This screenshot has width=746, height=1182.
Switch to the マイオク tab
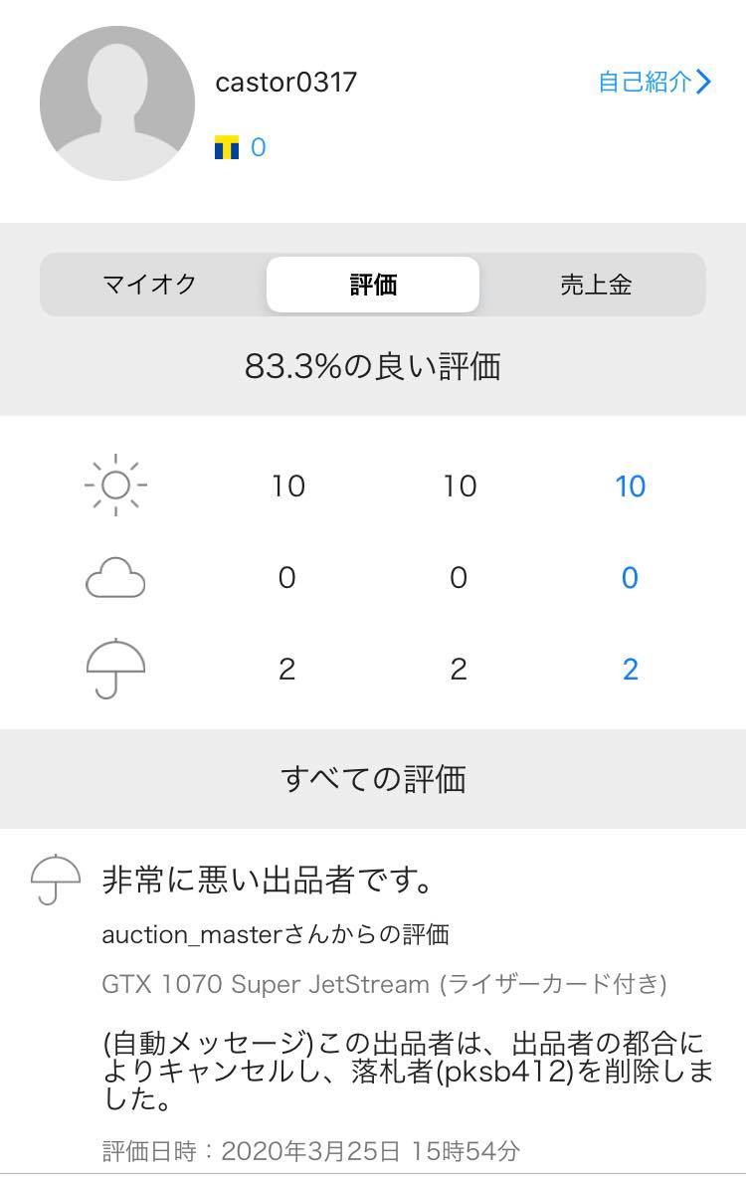[150, 285]
